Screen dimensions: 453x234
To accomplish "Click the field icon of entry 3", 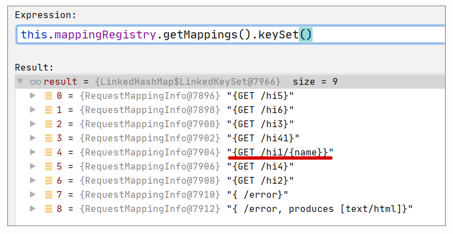I will (x=49, y=138).
